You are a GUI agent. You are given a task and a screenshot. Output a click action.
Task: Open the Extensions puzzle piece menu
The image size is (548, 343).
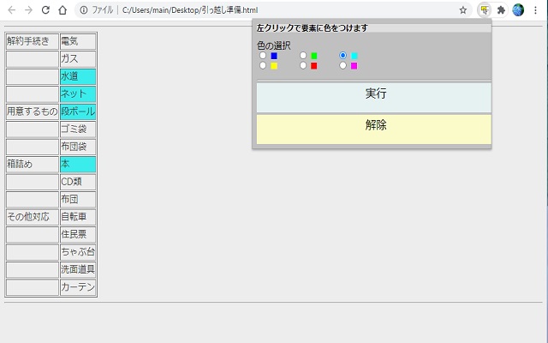pos(501,10)
